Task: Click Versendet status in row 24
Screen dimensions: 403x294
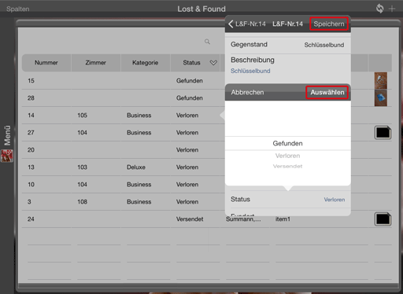Action: pyautogui.click(x=190, y=219)
